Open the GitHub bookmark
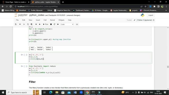 [49, 10]
